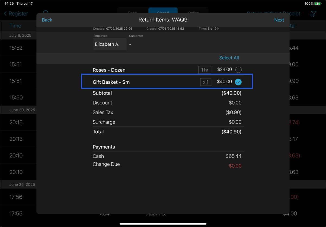The height and width of the screenshot is (227, 326).
Task: Tap the Cash payment amount $65.44
Action: coord(234,156)
